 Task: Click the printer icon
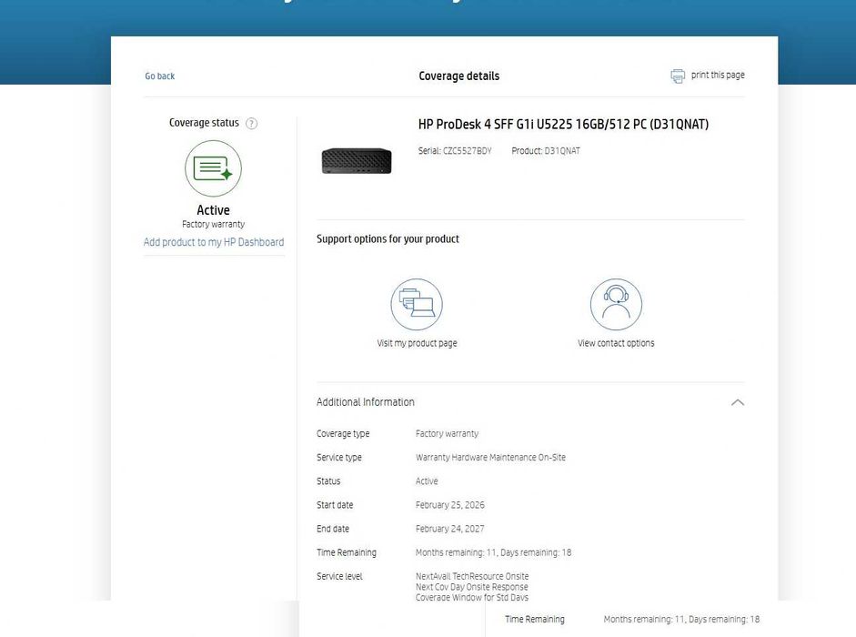[678, 76]
